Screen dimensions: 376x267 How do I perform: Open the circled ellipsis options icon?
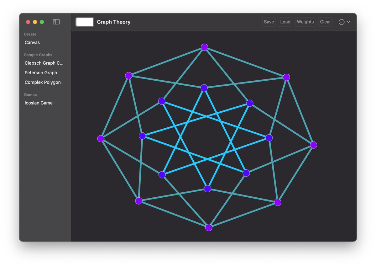tap(341, 22)
